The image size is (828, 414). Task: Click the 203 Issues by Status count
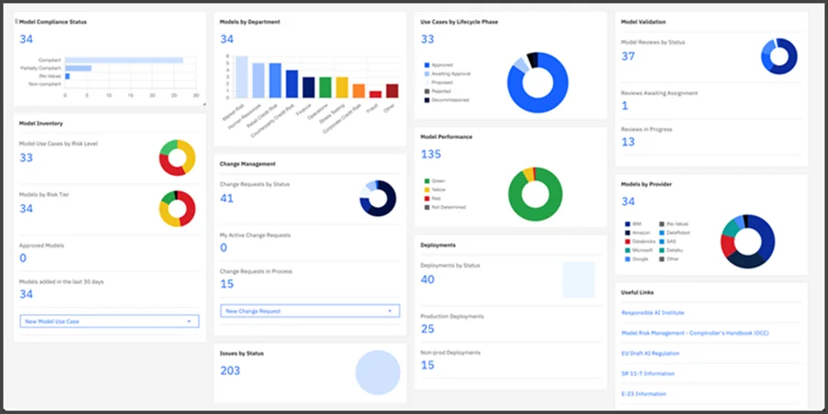point(230,371)
